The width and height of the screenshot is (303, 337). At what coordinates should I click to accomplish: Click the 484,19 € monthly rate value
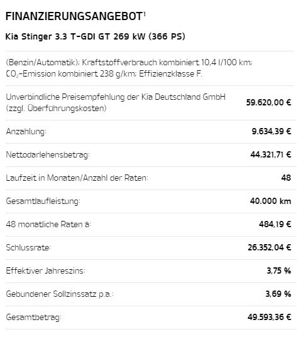point(275,225)
